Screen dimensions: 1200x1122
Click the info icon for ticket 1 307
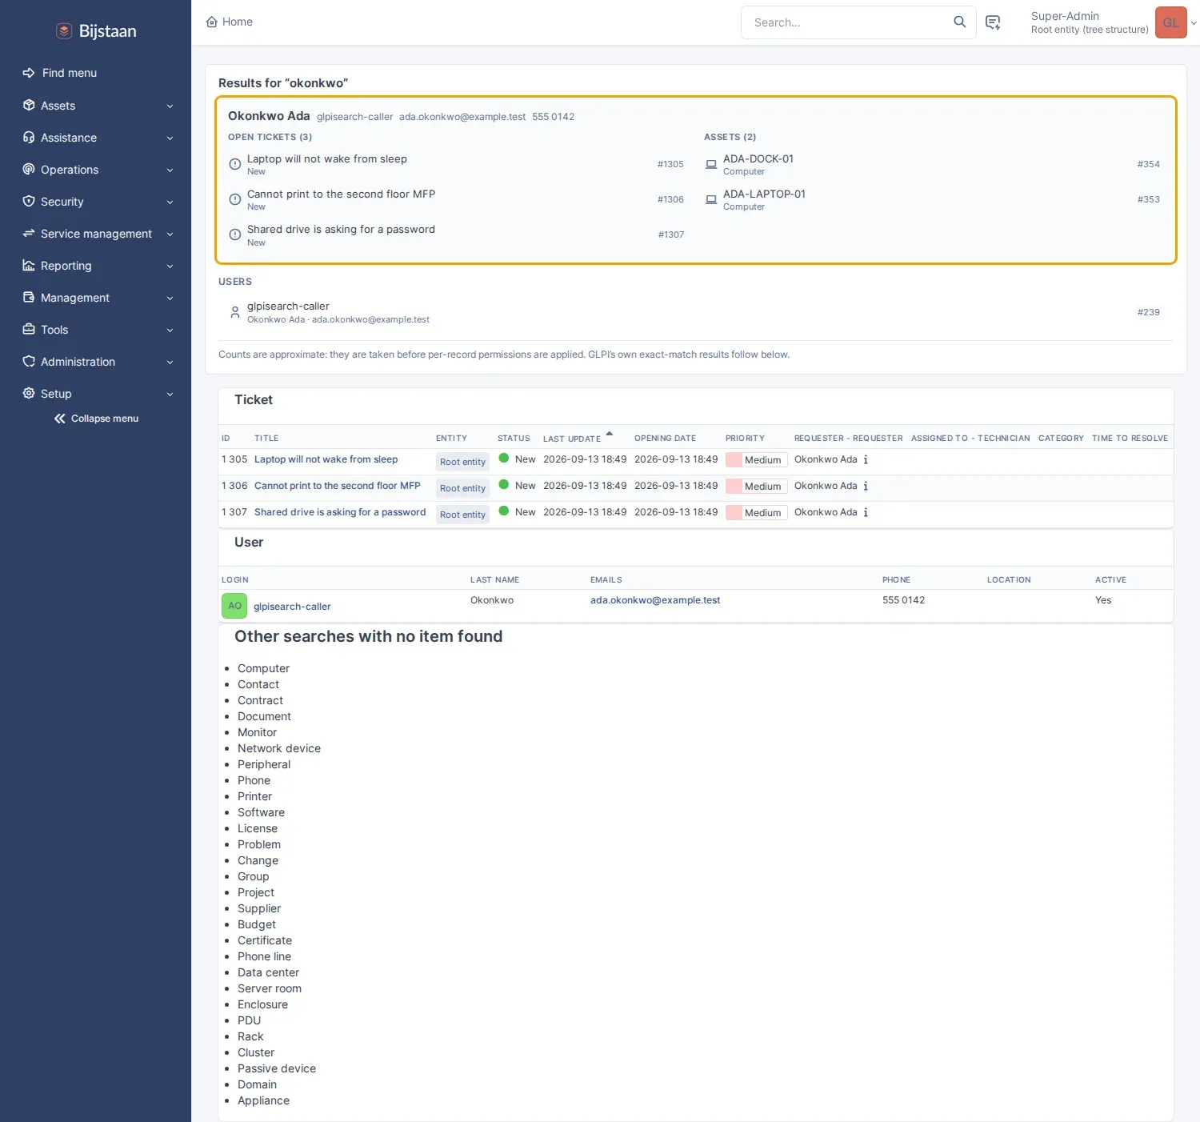(866, 512)
